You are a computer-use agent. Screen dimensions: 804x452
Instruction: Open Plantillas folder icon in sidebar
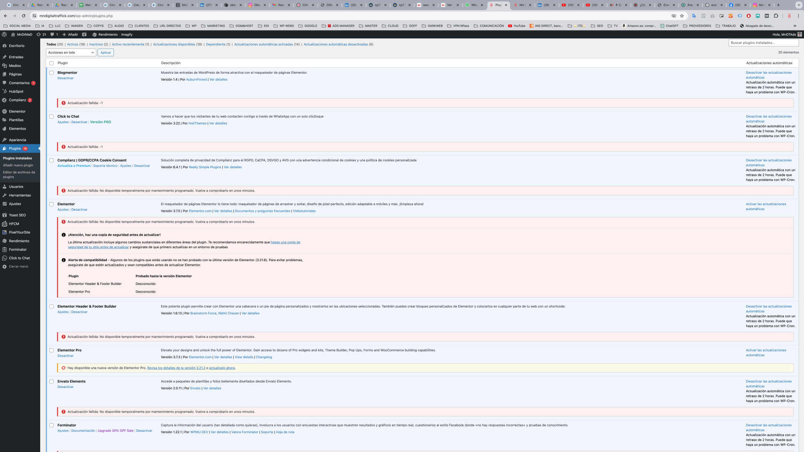point(4,120)
